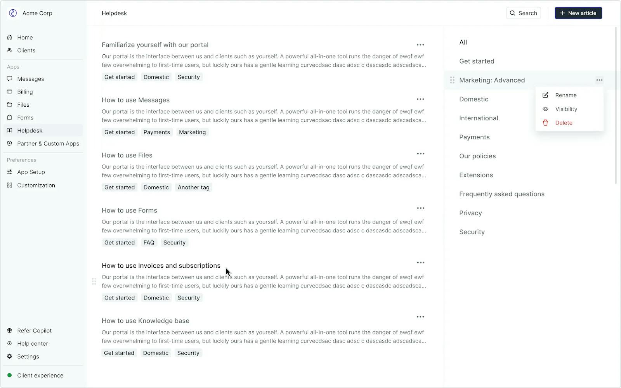Screen dimensions: 621x388
Task: Click the Forms clipboard icon
Action: click(10, 118)
